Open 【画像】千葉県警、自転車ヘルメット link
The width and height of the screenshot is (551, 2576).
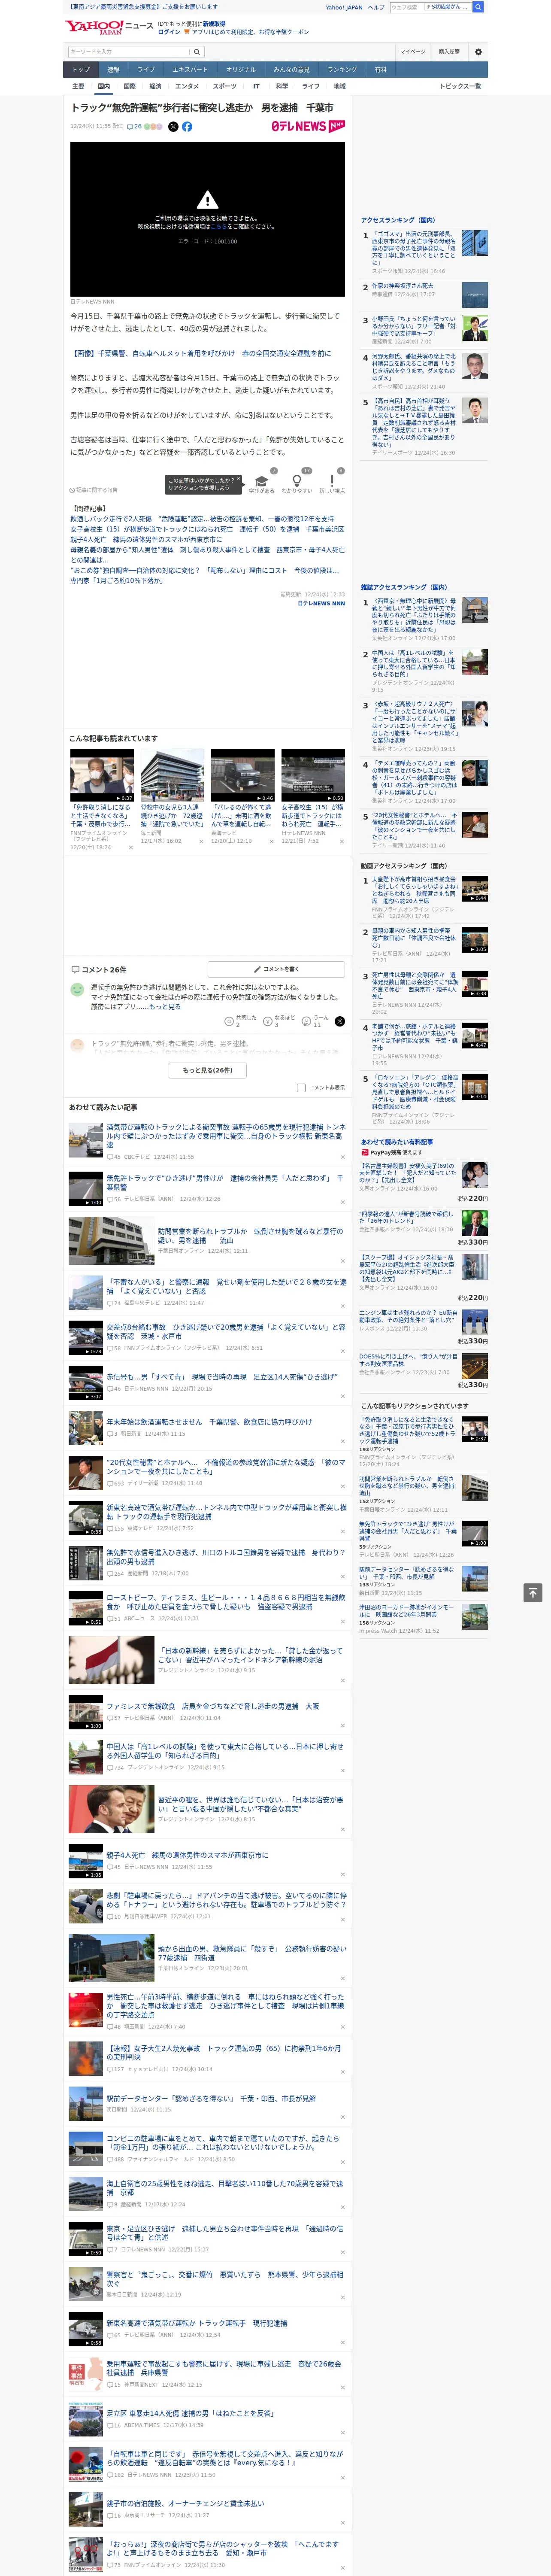click(200, 353)
